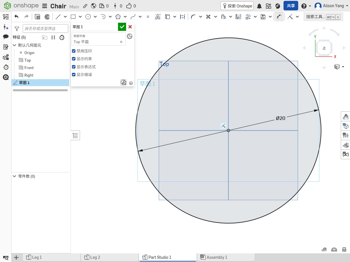Click rollback pause bars icon
The width and height of the screenshot is (350, 262).
click(53, 37)
